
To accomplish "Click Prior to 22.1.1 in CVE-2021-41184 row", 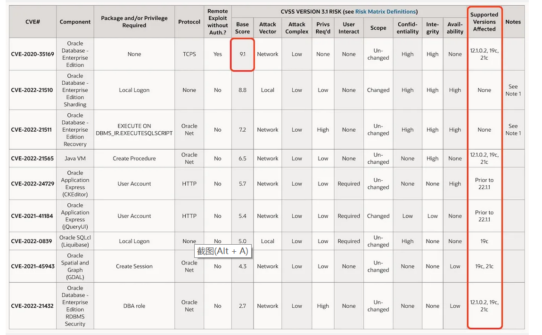I will [485, 216].
